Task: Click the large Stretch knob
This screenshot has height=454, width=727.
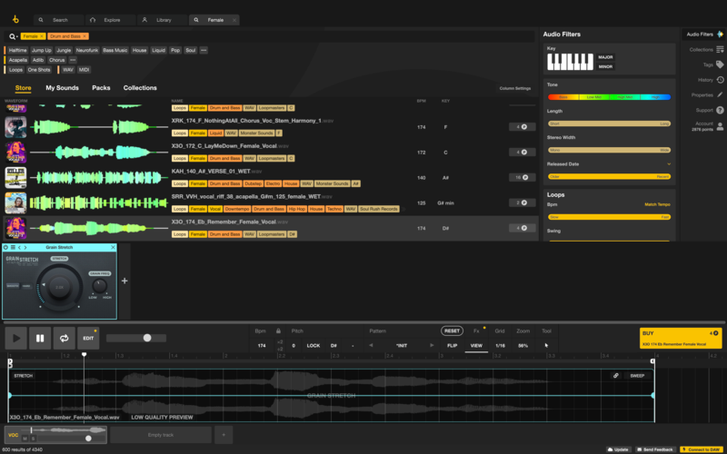Action: tap(59, 287)
